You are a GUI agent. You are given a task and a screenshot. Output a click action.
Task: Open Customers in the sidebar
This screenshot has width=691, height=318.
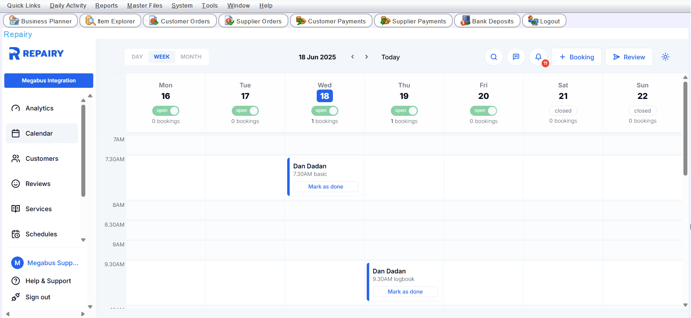pyautogui.click(x=42, y=159)
